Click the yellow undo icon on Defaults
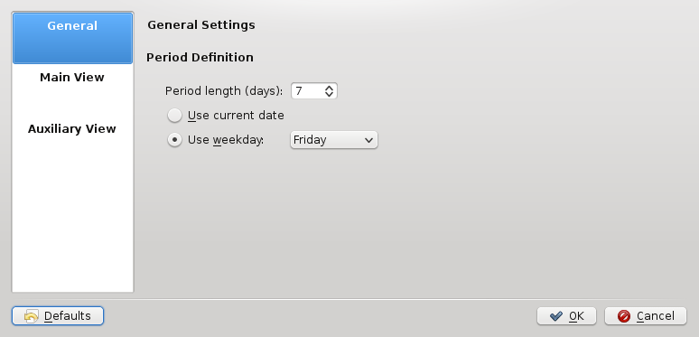The width and height of the screenshot is (699, 337). click(x=32, y=316)
